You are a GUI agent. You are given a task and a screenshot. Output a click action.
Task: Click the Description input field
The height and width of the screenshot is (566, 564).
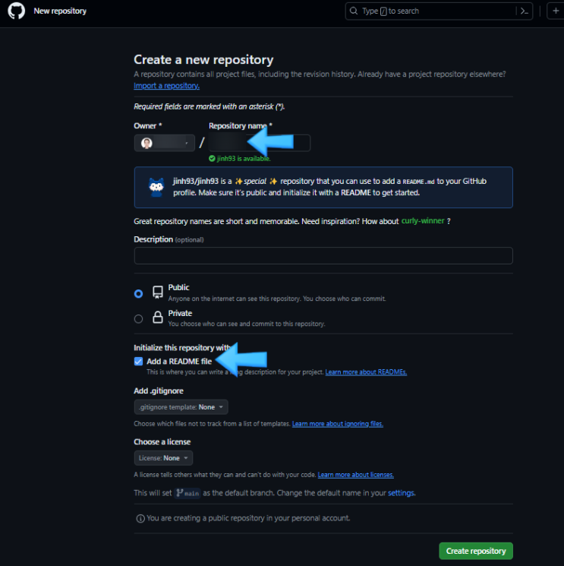pyautogui.click(x=323, y=255)
